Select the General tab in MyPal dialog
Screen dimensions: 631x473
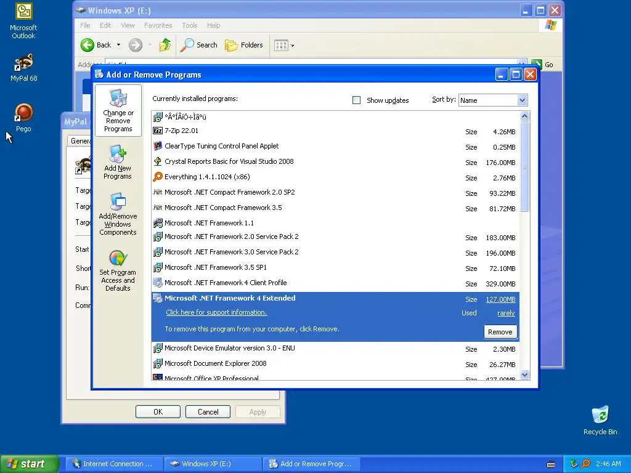(x=79, y=141)
